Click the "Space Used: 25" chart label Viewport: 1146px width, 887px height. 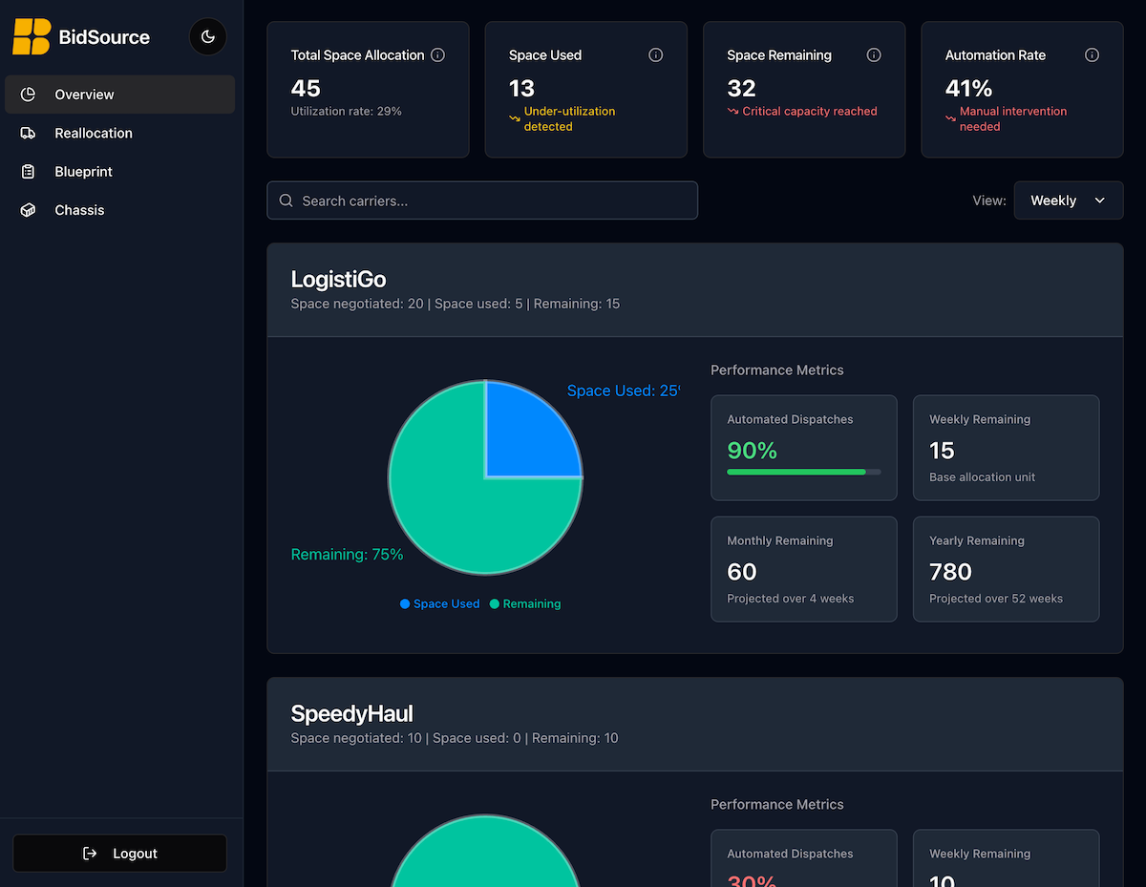coord(624,391)
